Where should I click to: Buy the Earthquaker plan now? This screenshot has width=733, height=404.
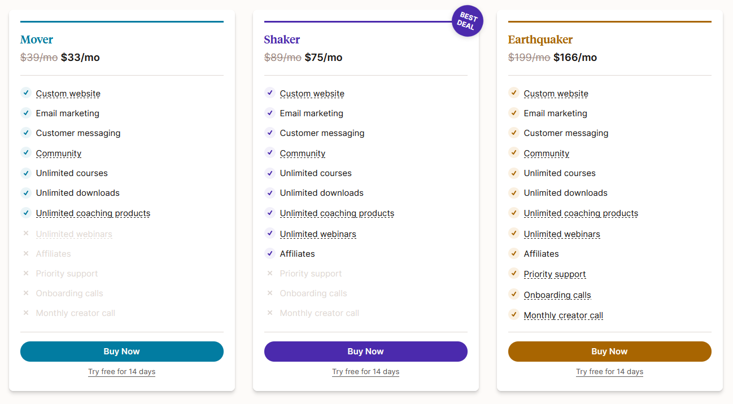coord(610,352)
